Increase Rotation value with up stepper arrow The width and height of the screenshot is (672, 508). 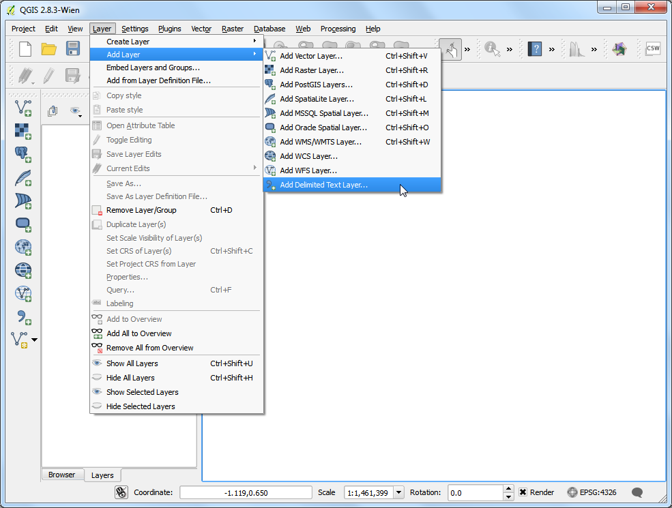click(508, 489)
